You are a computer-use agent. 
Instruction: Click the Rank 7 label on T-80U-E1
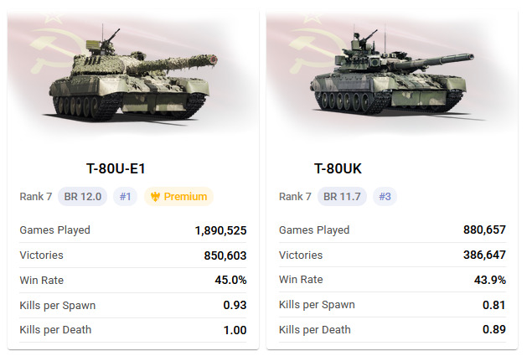click(x=36, y=197)
